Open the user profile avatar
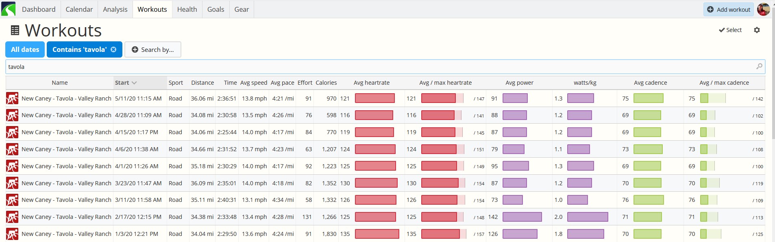 tap(763, 9)
